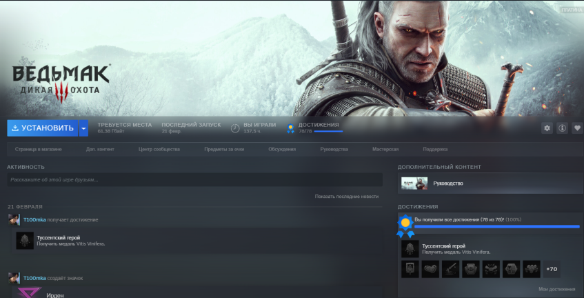The height and width of the screenshot is (298, 584).
Task: Select the heart-shaped achievement icon
Action: click(430, 268)
